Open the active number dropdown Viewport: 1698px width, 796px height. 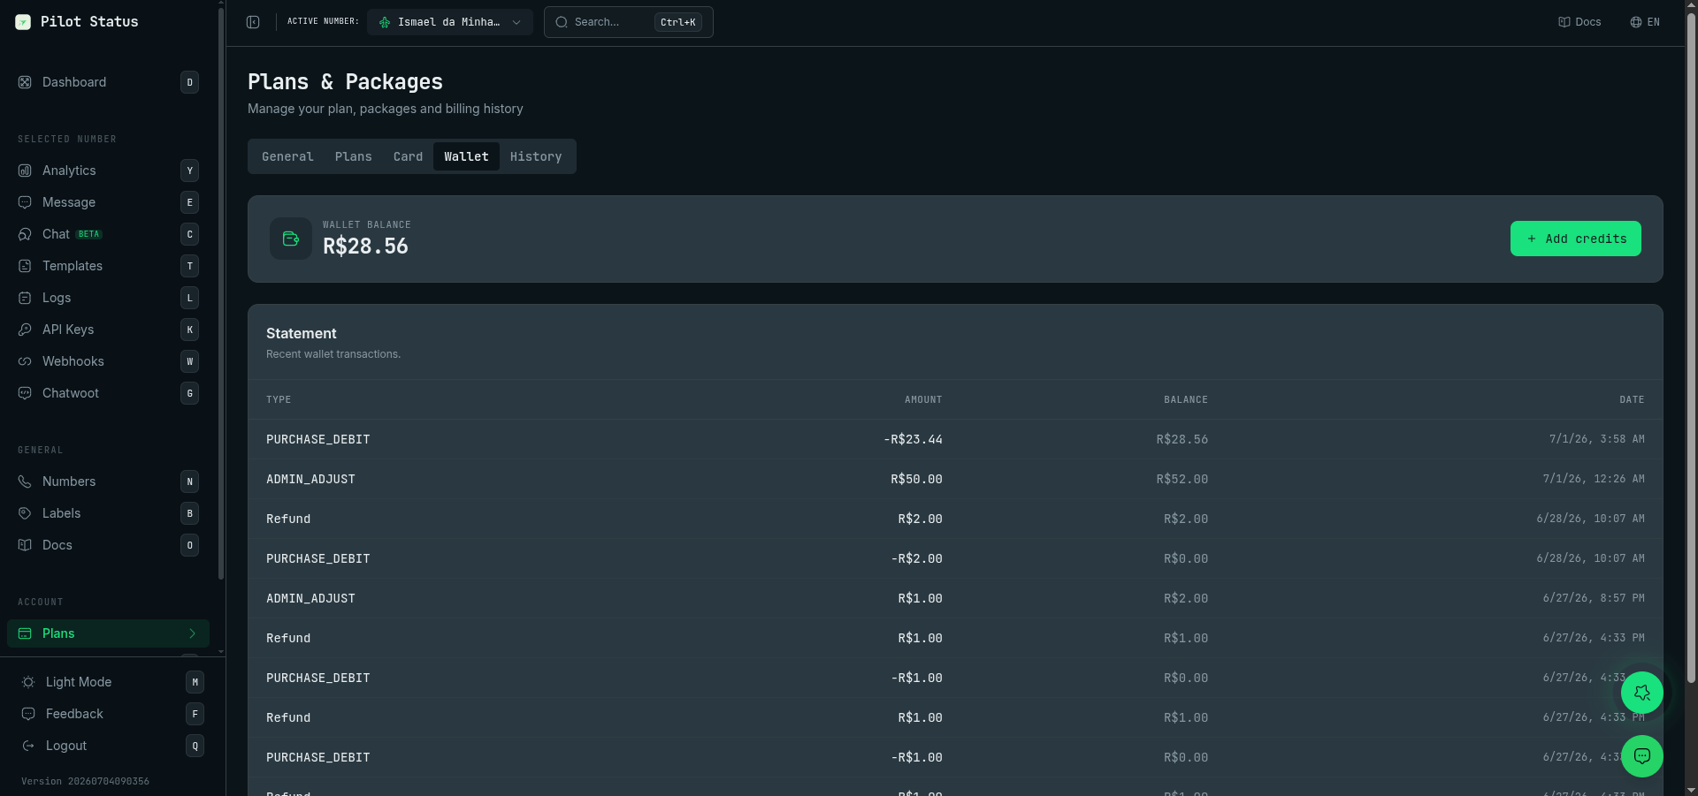point(450,22)
